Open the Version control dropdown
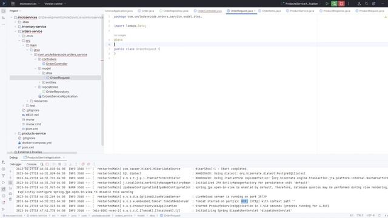The image size is (388, 218). point(55,4)
